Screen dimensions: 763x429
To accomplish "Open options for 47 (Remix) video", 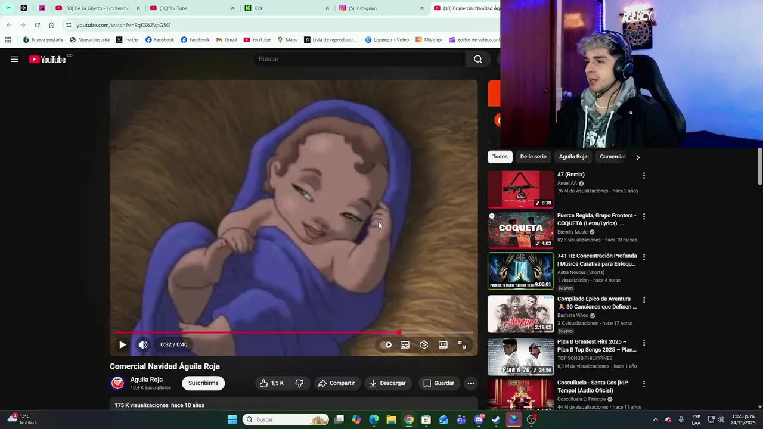I will tap(644, 176).
